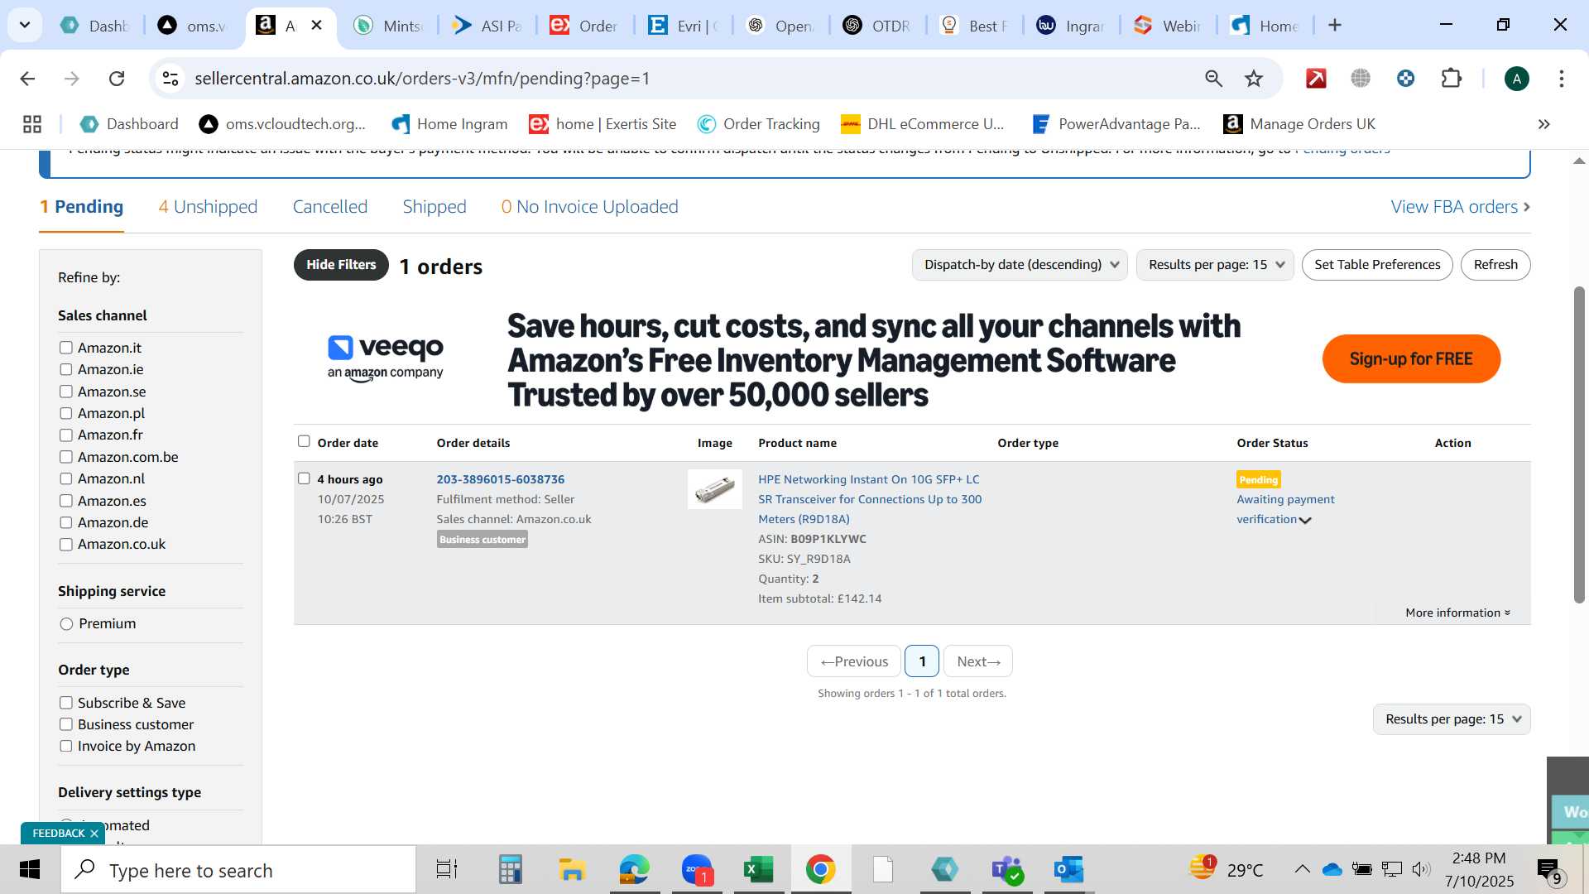Switch to the Unshipped orders tab

pyautogui.click(x=208, y=207)
